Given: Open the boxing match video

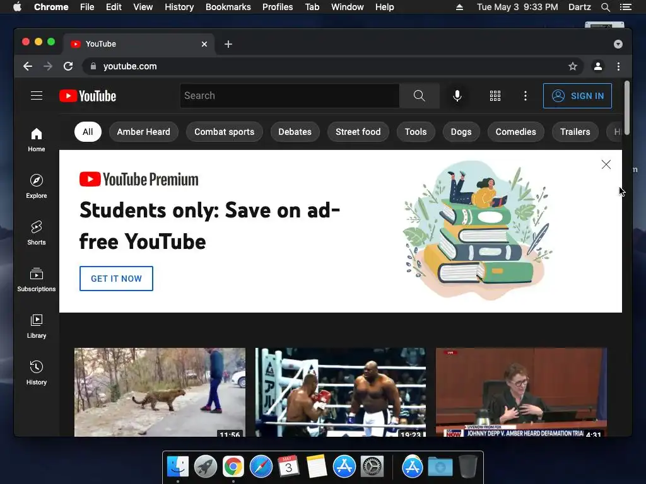Looking at the screenshot, I should tap(340, 392).
